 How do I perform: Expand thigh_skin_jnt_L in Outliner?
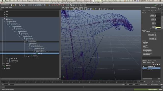click(7, 60)
